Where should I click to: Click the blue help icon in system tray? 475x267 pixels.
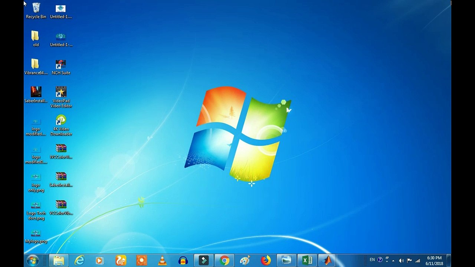point(380,260)
